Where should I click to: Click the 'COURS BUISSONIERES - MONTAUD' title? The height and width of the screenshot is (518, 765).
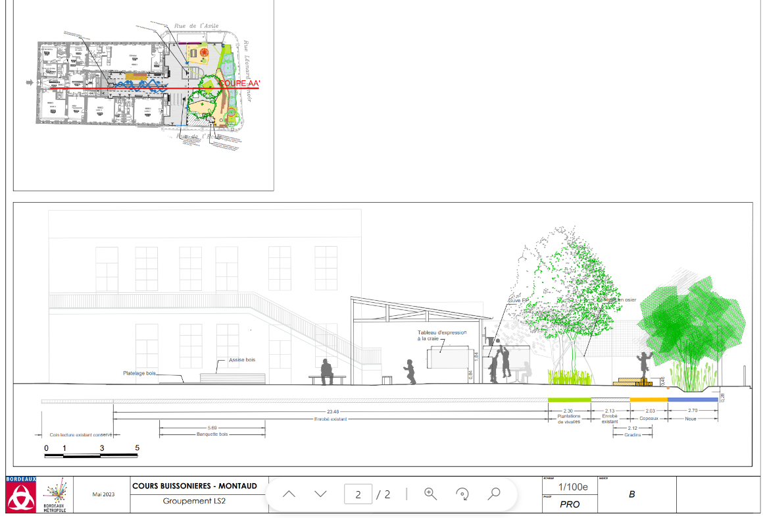(x=193, y=486)
